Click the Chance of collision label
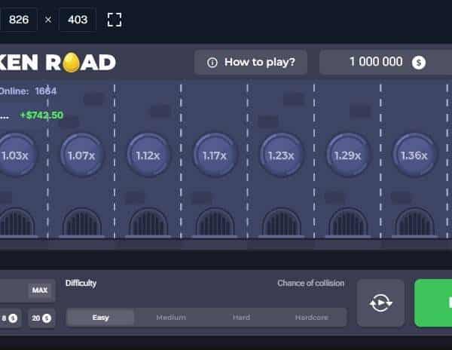The height and width of the screenshot is (350, 452). coord(310,283)
